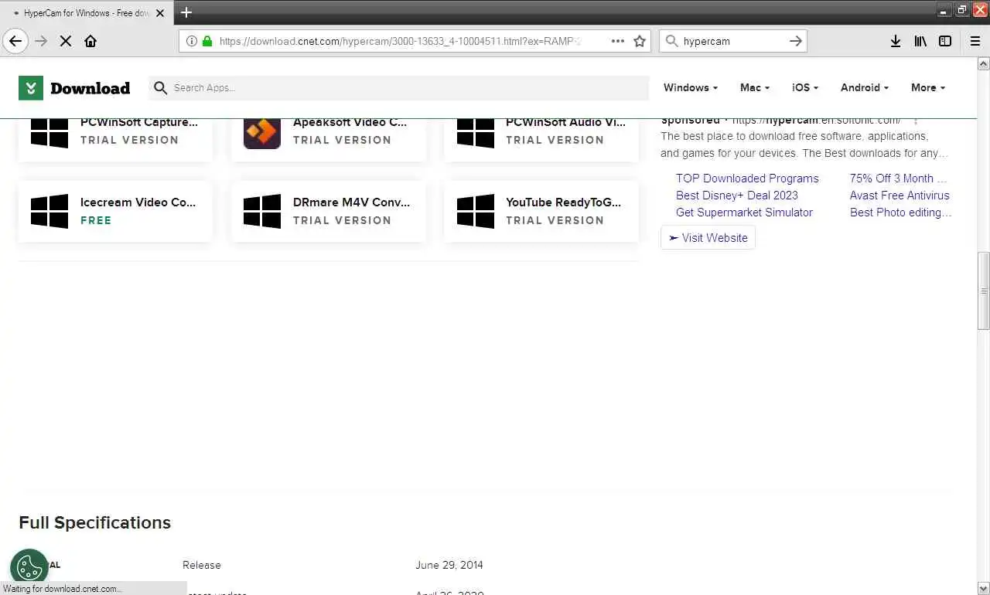Click the Search Apps magnifier icon

pyautogui.click(x=160, y=88)
